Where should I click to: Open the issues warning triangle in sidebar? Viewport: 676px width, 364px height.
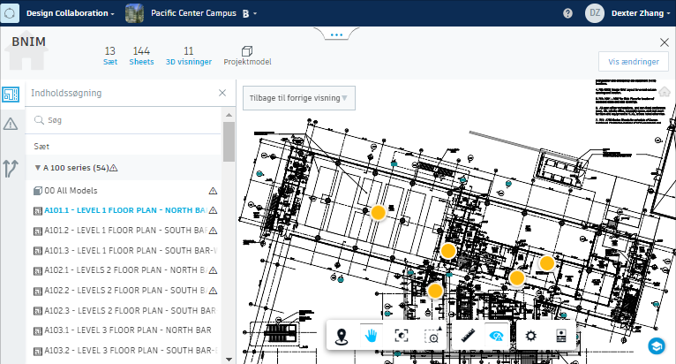click(11, 125)
